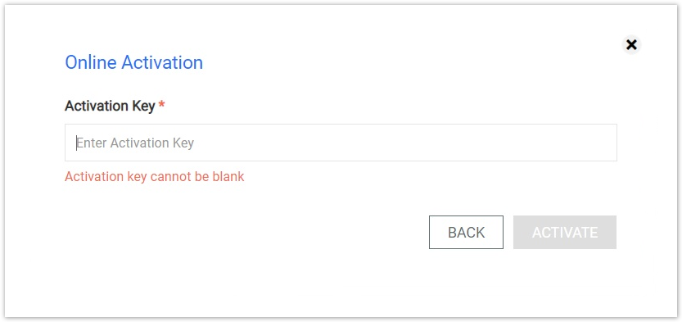The image size is (682, 322).
Task: Click the grey ACTIVATE button beside BACK
Action: pyautogui.click(x=565, y=233)
